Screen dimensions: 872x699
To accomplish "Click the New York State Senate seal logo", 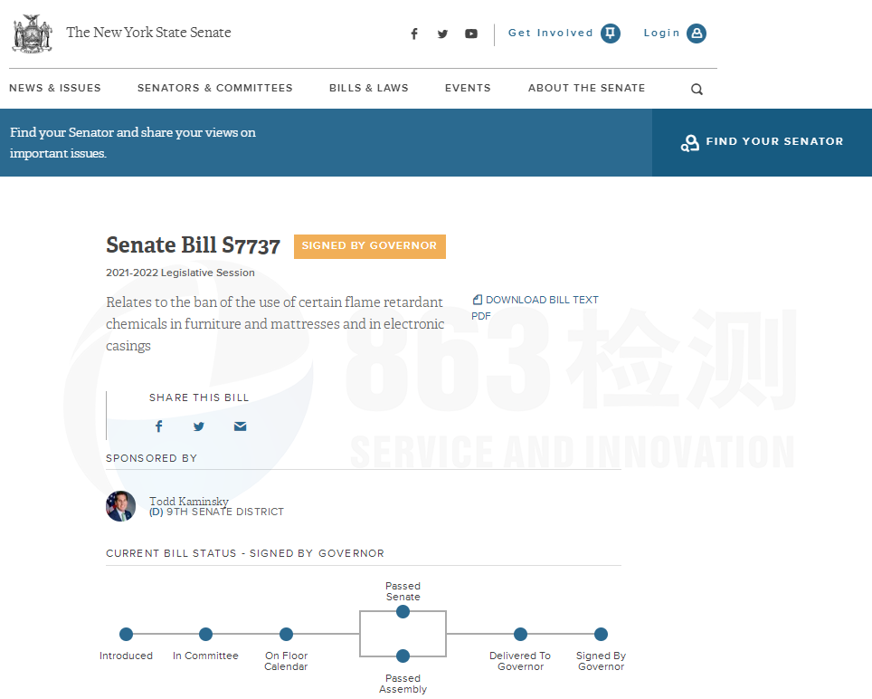I will tap(33, 34).
